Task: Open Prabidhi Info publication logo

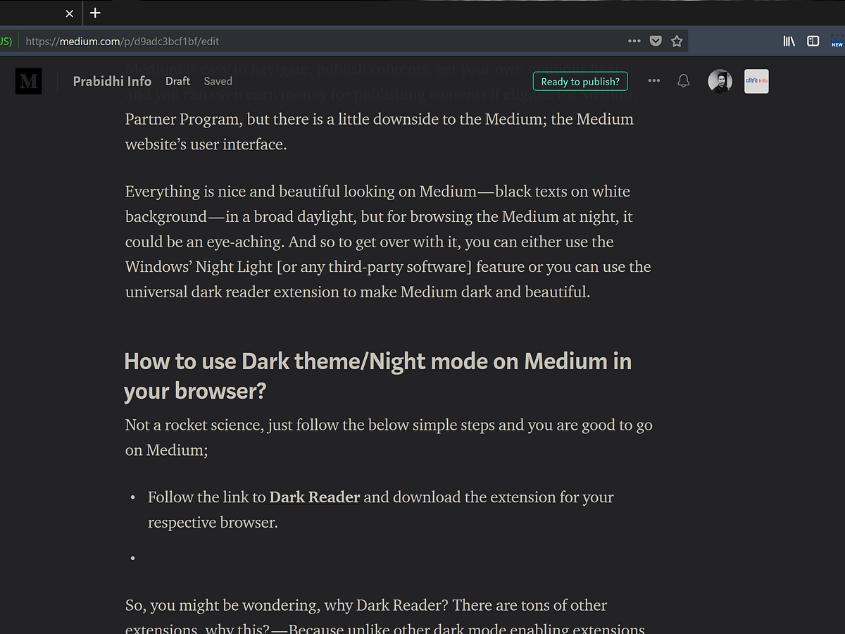Action: tap(756, 81)
